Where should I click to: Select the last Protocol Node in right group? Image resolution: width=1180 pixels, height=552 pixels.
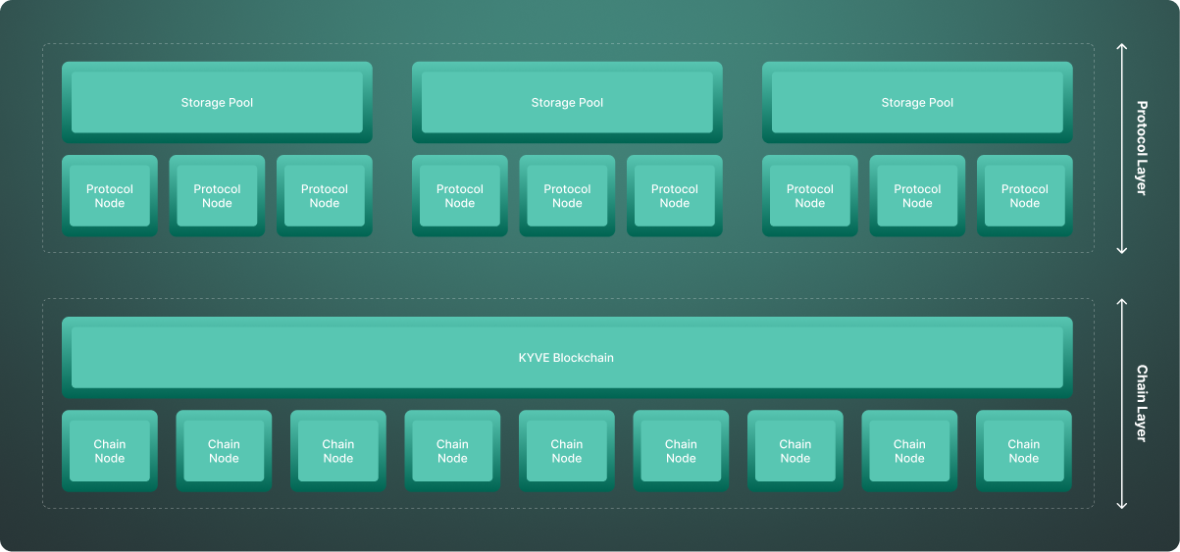tap(1025, 196)
